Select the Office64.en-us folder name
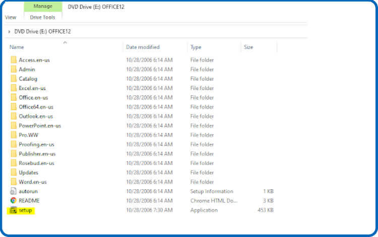 pyautogui.click(x=36, y=107)
